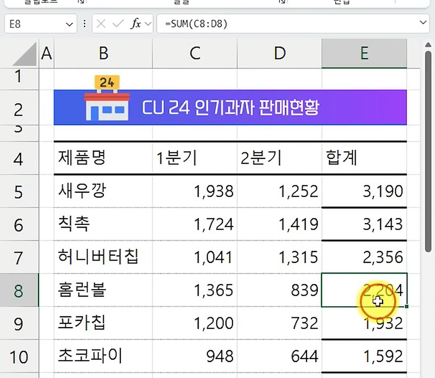Select cell with value 948
435x378 pixels.
[195, 356]
